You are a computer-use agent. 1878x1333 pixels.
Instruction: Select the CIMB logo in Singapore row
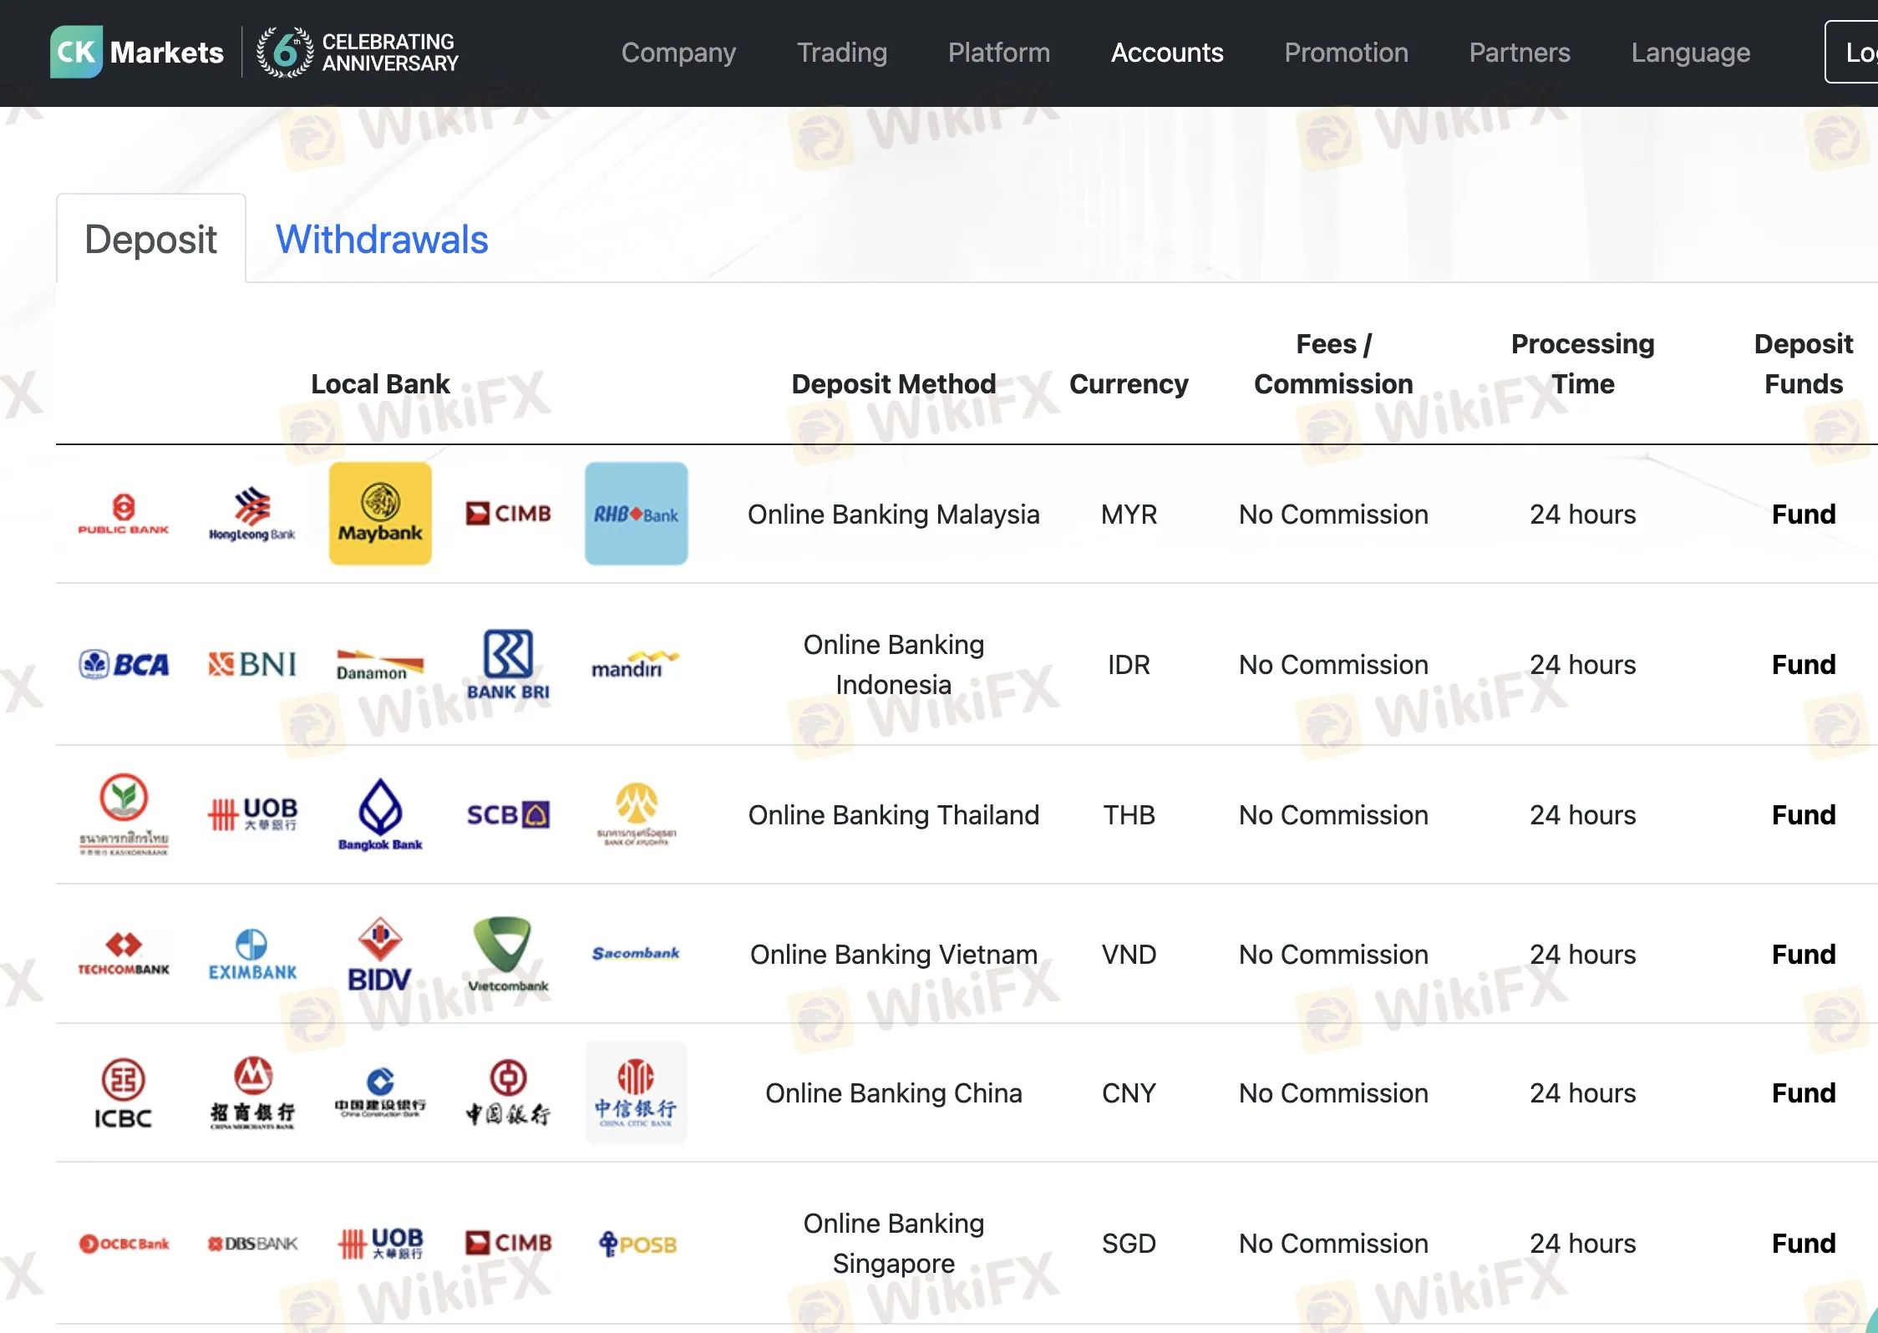point(508,1244)
